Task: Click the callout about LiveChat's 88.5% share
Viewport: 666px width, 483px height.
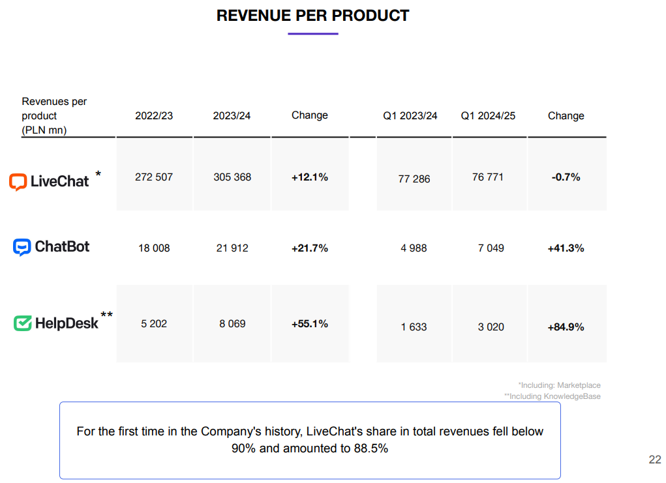Action: 310,441
